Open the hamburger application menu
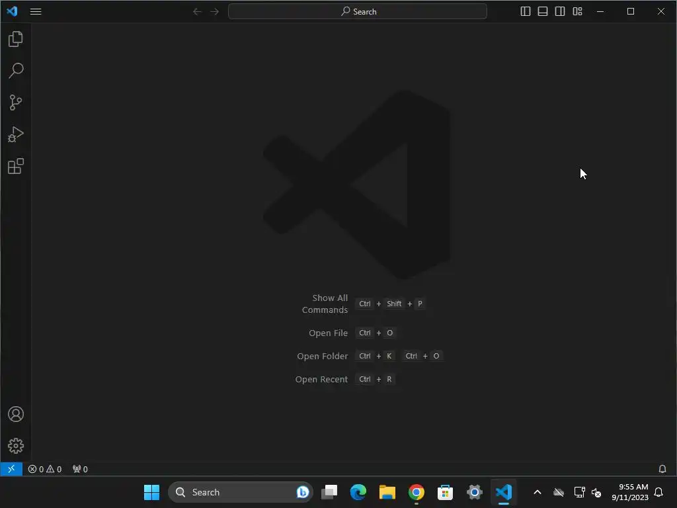677x508 pixels. 36,12
